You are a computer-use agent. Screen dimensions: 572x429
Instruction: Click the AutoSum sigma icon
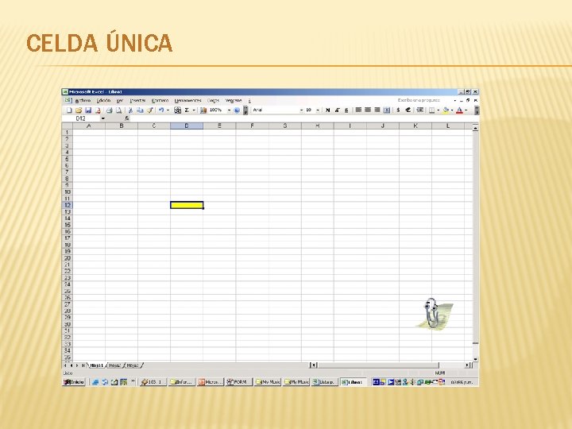click(187, 110)
